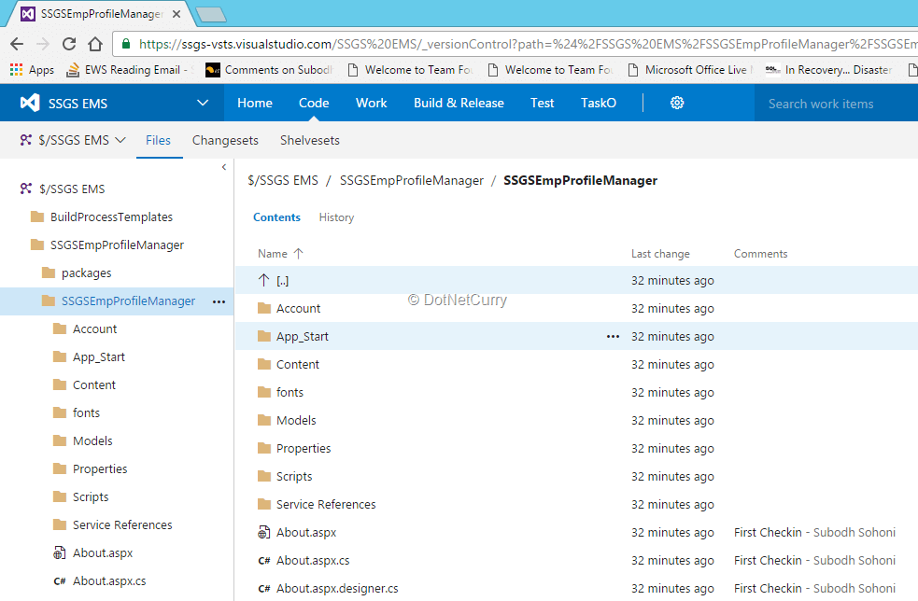Go back with the browser back arrow
Viewport: 918px width, 601px height.
[x=17, y=44]
